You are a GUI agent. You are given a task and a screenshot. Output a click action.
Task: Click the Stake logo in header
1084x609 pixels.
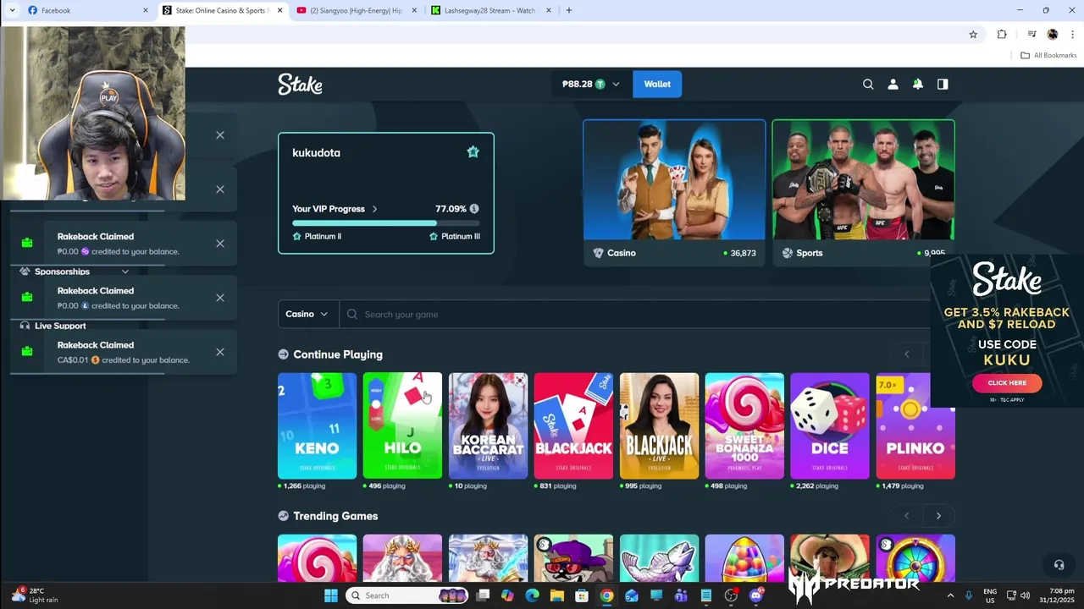coord(300,84)
